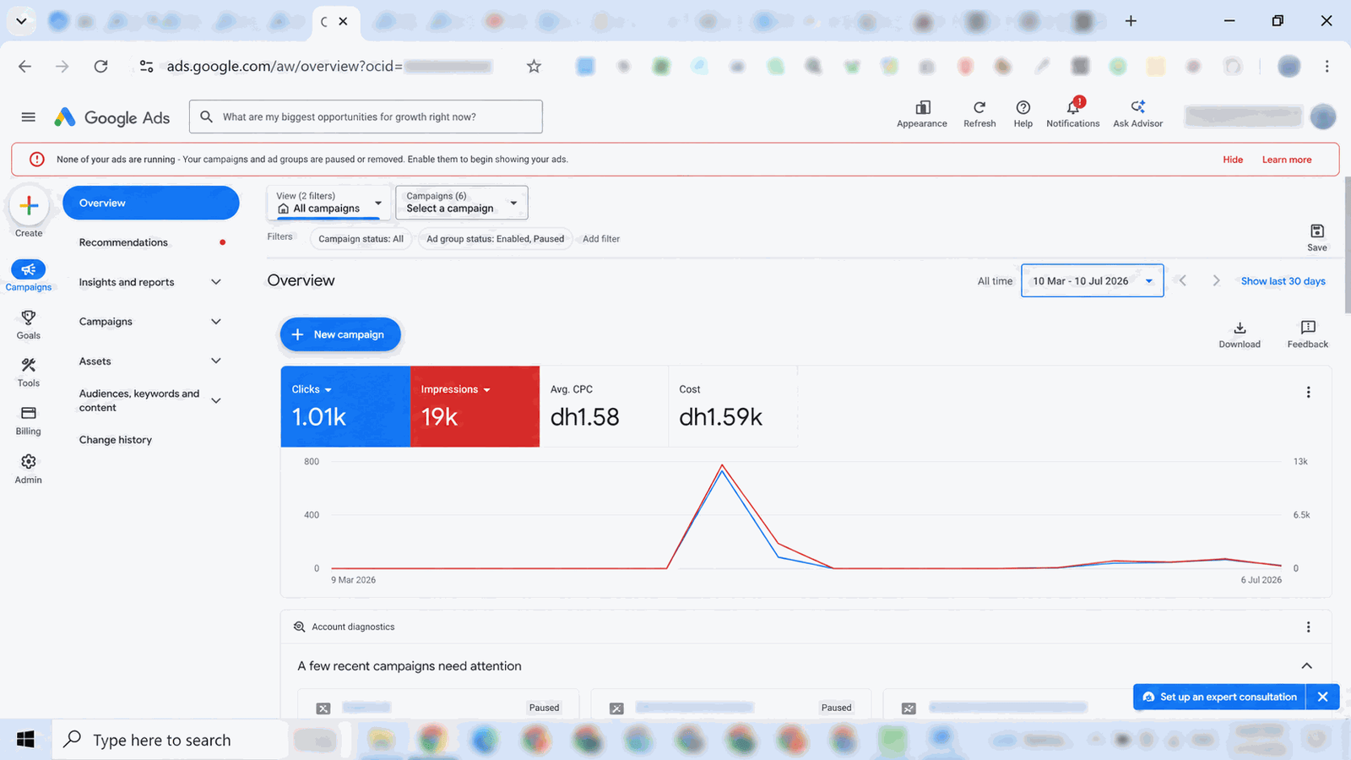Image resolution: width=1351 pixels, height=760 pixels.
Task: Select the Overview menu item
Action: click(151, 203)
